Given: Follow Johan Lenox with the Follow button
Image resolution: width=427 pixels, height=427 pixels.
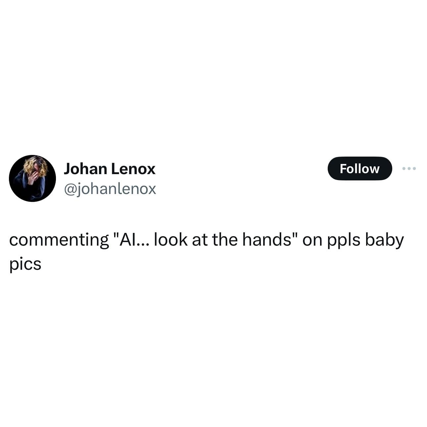Looking at the screenshot, I should [360, 168].
